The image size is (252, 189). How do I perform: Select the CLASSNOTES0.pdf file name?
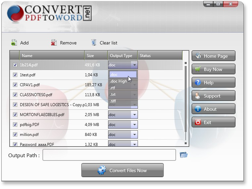36,95
